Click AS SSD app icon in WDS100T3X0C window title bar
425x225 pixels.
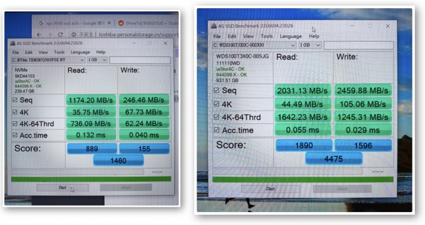click(214, 26)
